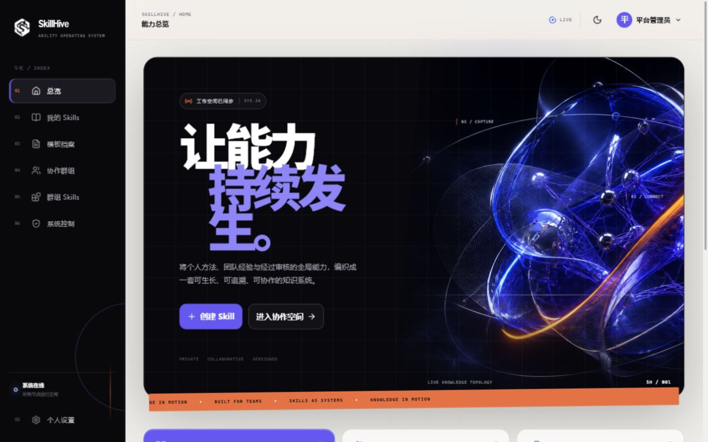Click the 系统控制 shield icon

click(36, 223)
